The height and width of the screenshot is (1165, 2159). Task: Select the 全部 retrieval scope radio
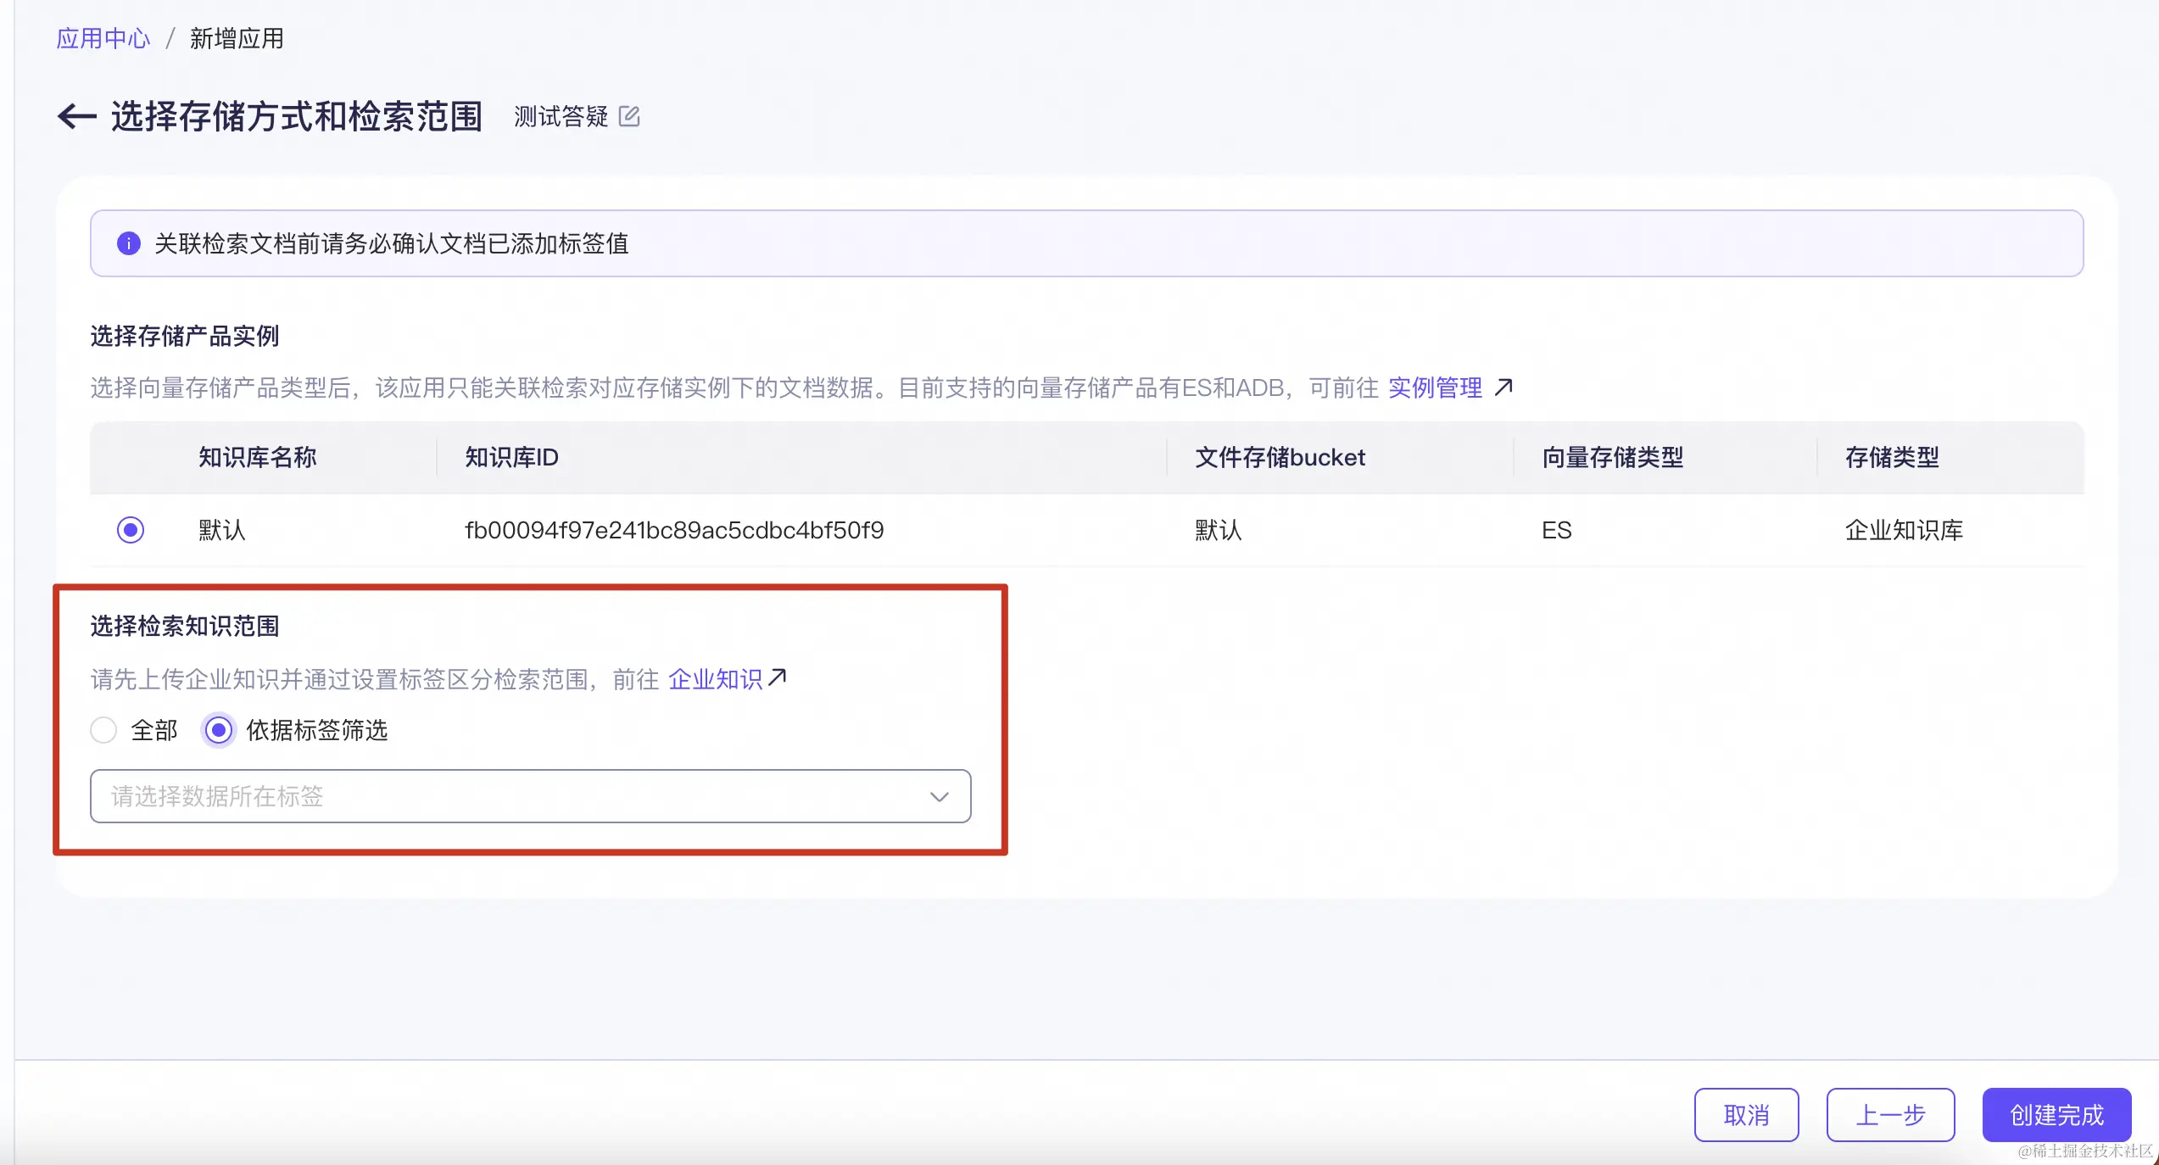[103, 730]
